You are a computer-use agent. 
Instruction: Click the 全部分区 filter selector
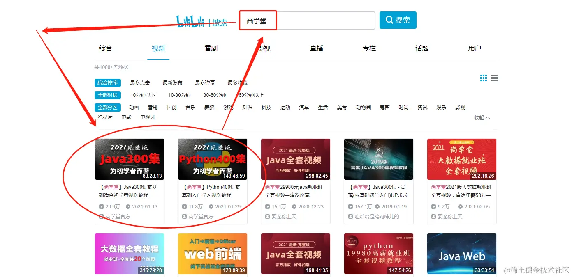(107, 107)
